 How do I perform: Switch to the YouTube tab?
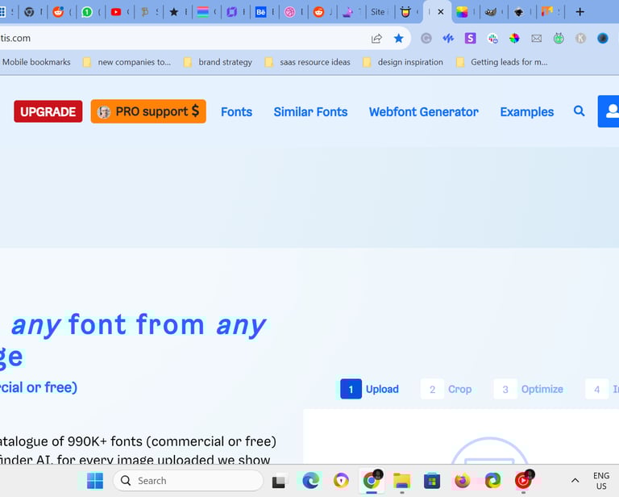(116, 12)
